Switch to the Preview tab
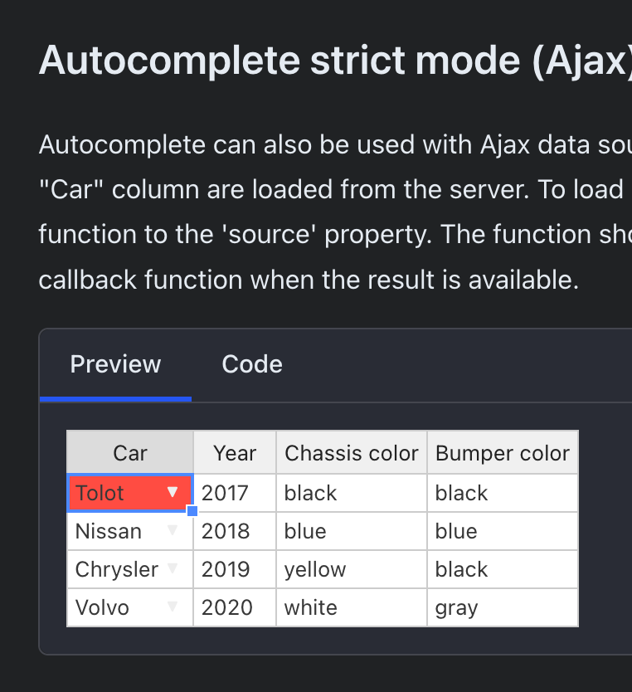Viewport: 632px width, 692px height. pos(115,364)
